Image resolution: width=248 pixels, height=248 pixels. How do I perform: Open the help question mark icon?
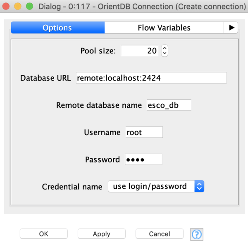pos(197,234)
